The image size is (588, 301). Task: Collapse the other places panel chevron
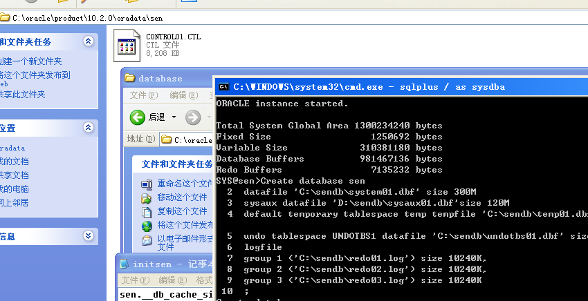(89, 128)
